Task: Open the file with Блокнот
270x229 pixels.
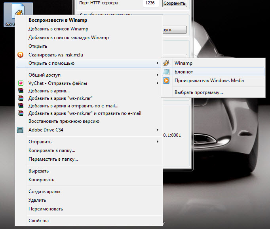Action: point(213,72)
